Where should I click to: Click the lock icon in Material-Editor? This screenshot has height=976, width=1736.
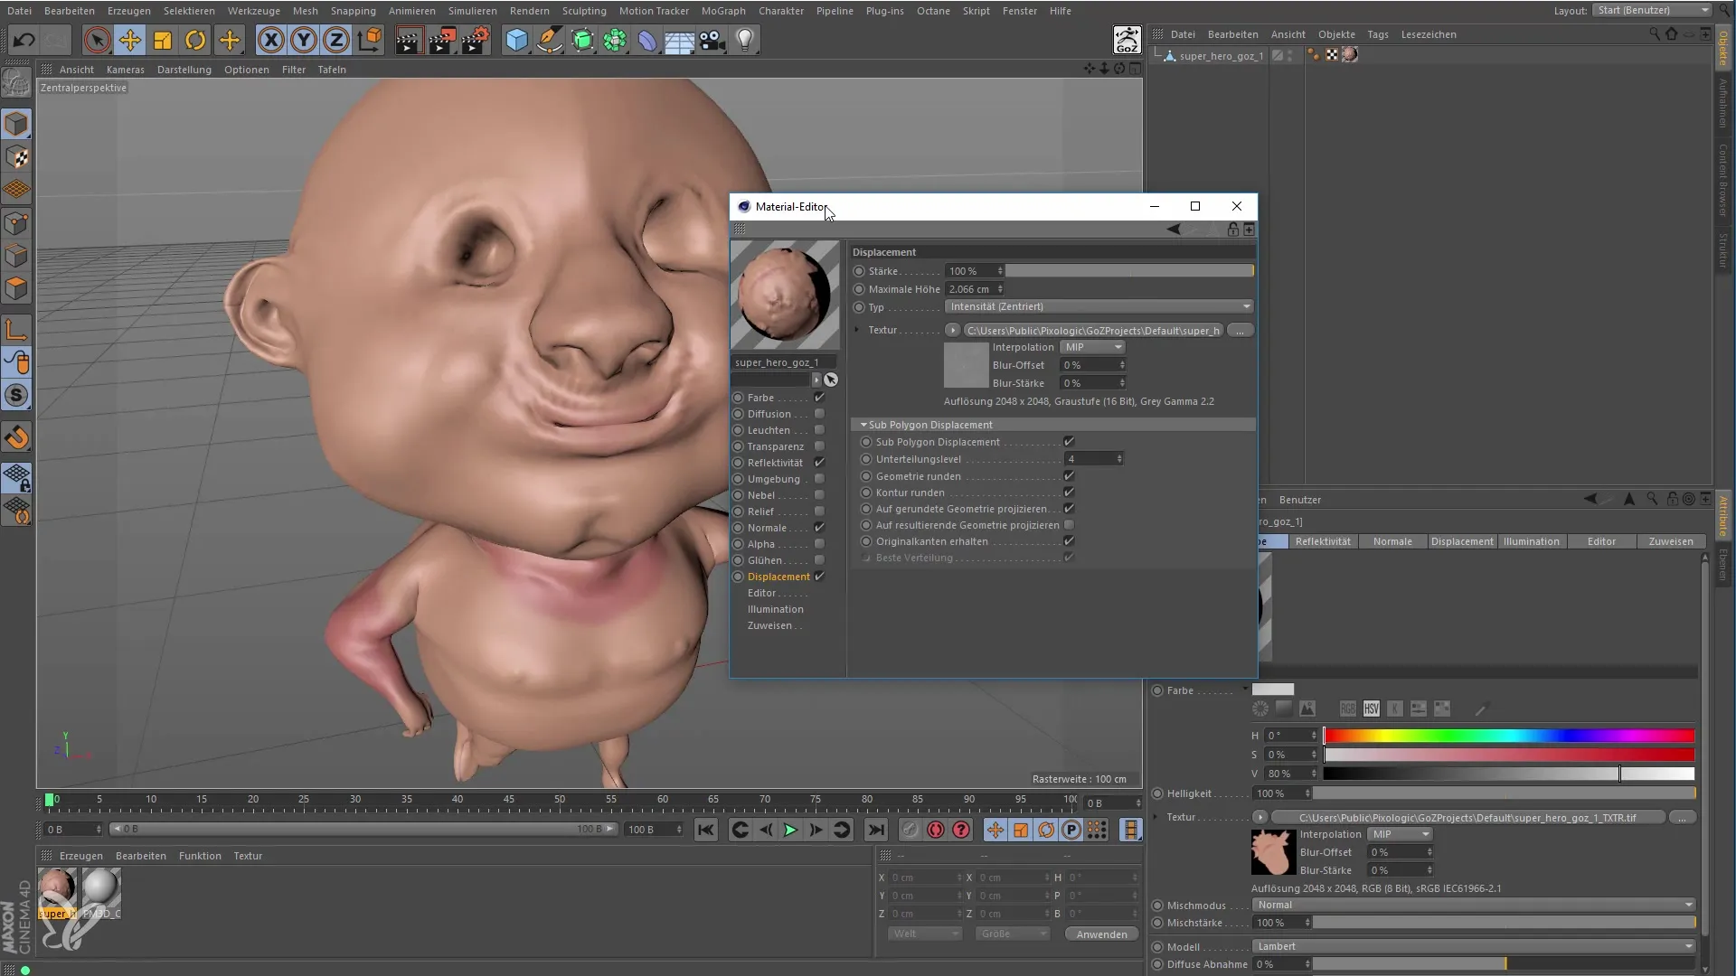click(1233, 230)
